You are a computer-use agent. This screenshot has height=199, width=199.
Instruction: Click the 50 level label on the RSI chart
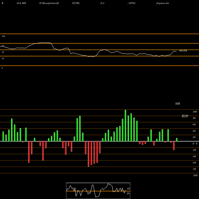click(3, 52)
